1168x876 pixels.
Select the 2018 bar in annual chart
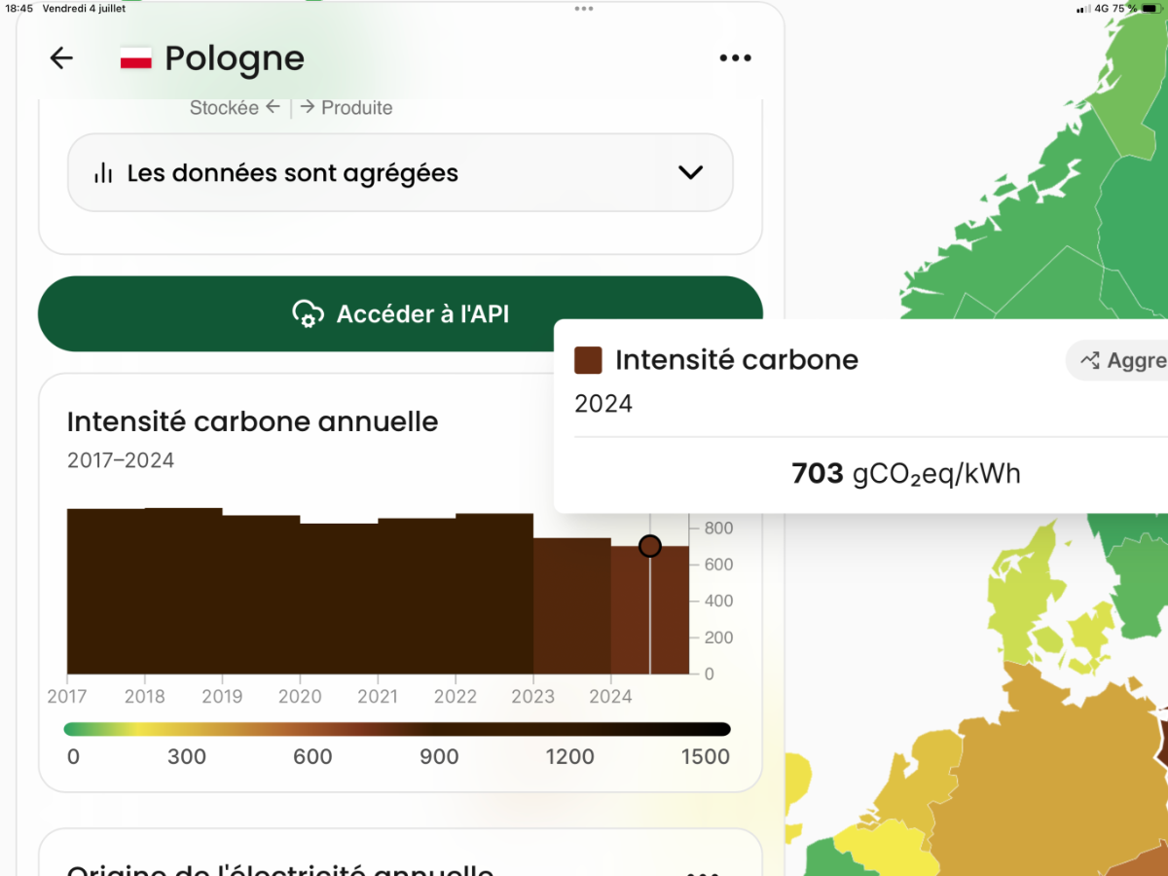pyautogui.click(x=183, y=591)
